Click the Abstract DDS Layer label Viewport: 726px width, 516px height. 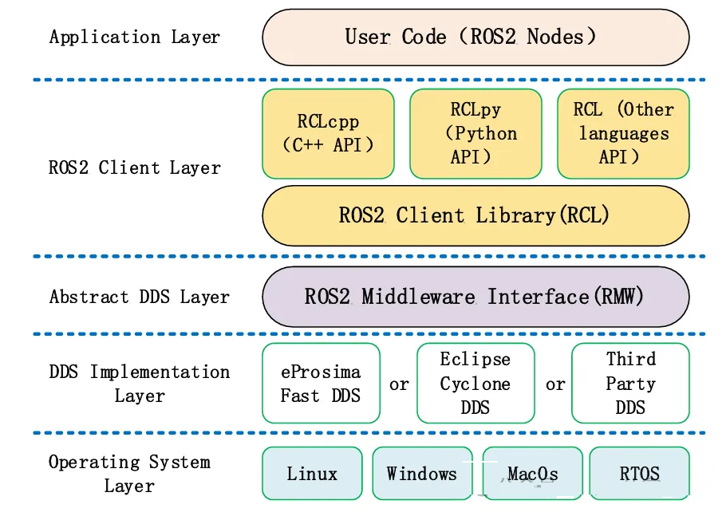pyautogui.click(x=140, y=297)
